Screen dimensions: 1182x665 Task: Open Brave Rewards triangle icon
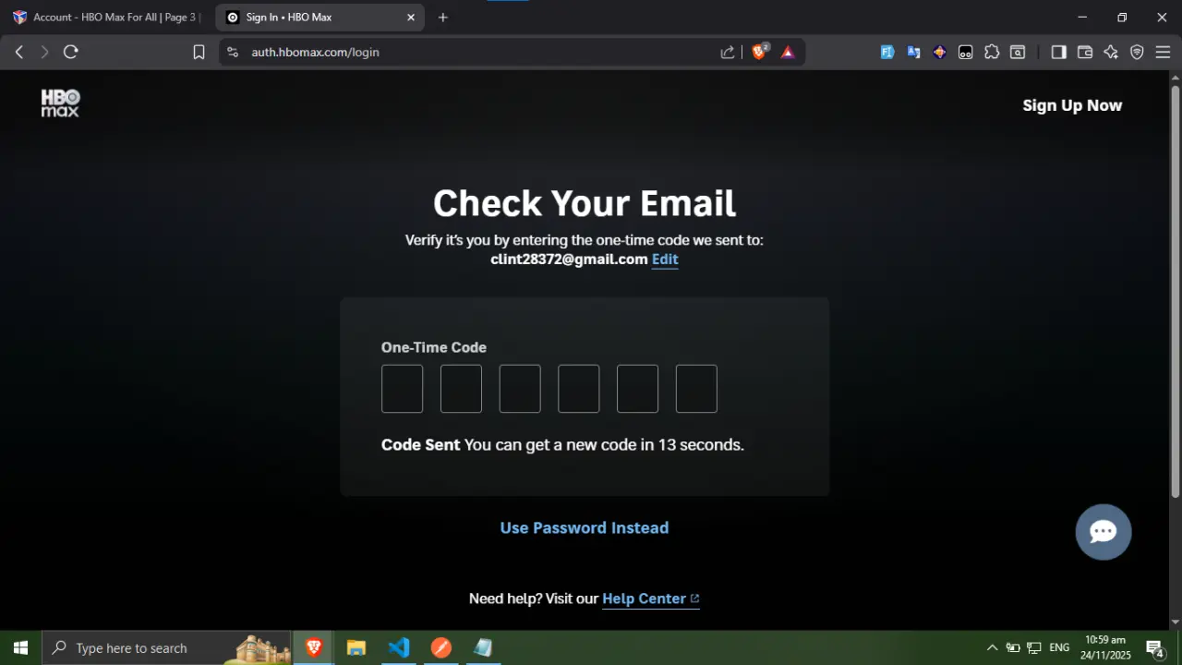point(788,52)
